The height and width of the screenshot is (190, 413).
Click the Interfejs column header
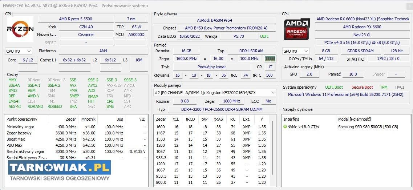(x=292, y=119)
